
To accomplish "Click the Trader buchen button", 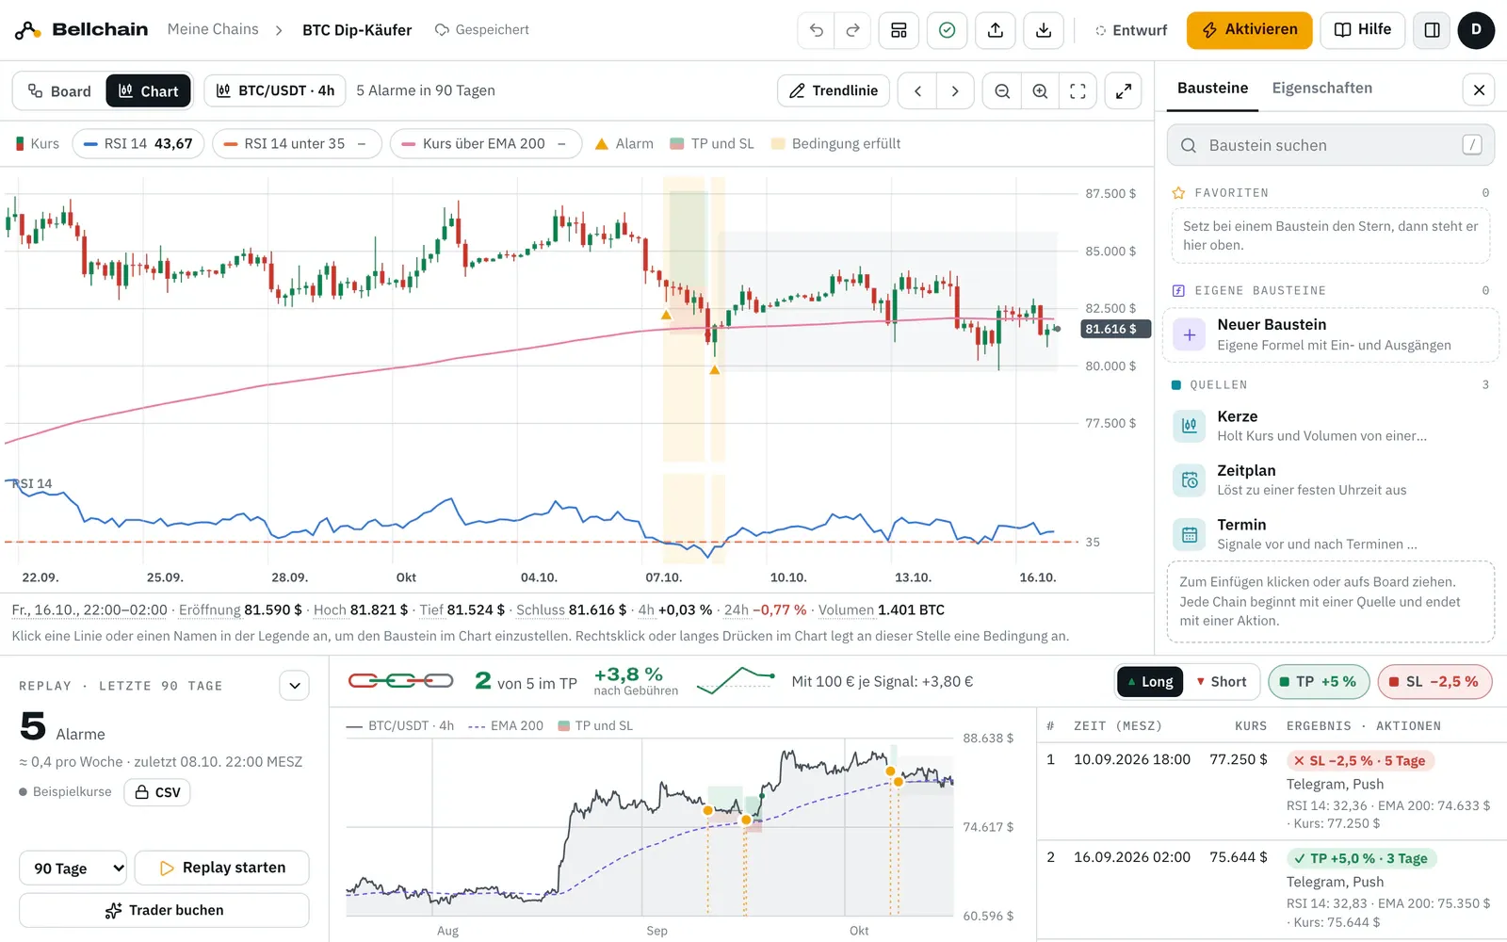I will [x=164, y=911].
